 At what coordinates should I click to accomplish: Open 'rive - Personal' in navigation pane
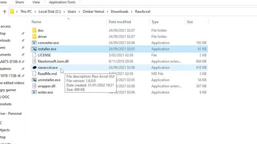tap(11, 114)
